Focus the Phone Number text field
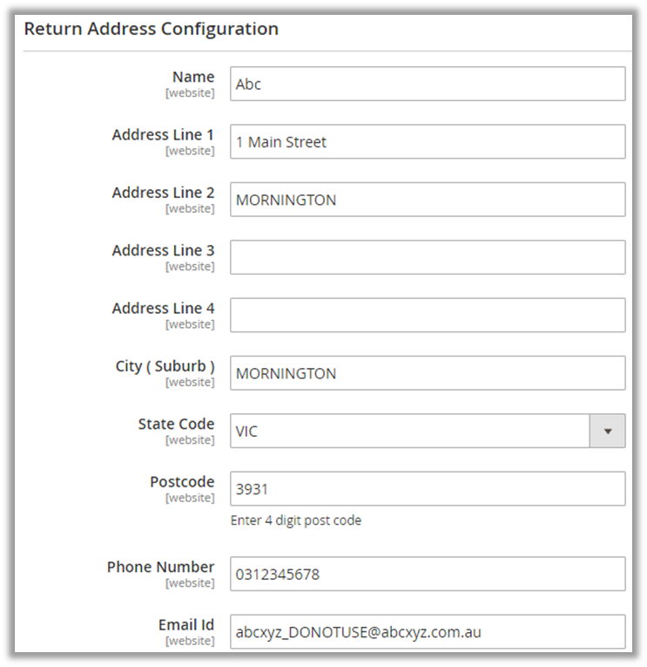 click(427, 575)
